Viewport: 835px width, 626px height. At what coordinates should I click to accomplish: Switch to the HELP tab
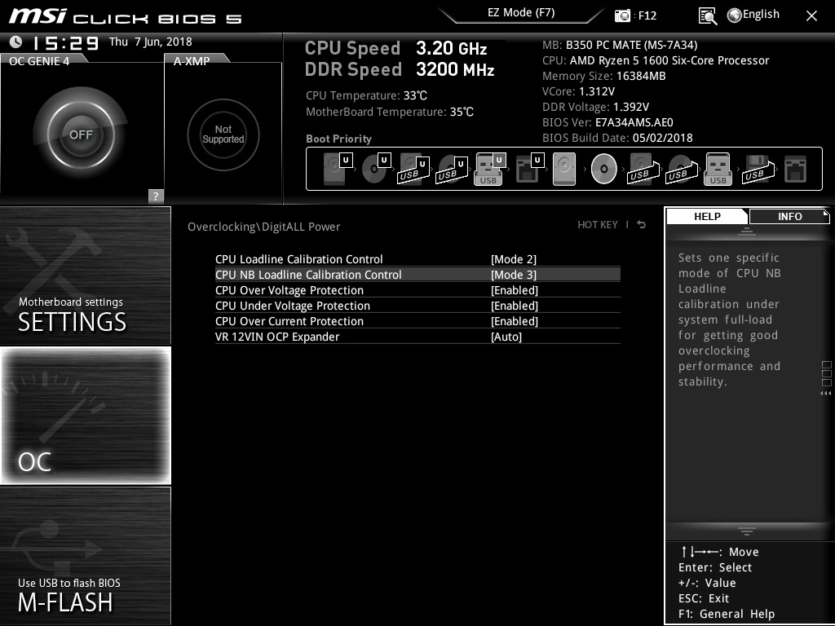coord(707,216)
